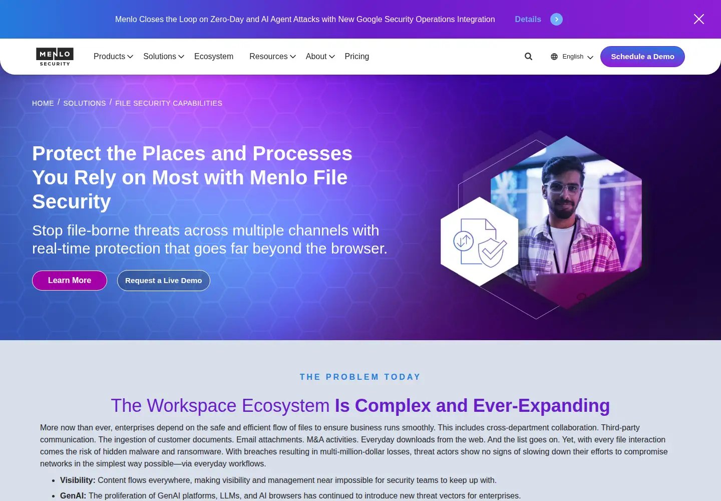Click the Learn More button
Screen dimensions: 721x501
tap(70, 281)
